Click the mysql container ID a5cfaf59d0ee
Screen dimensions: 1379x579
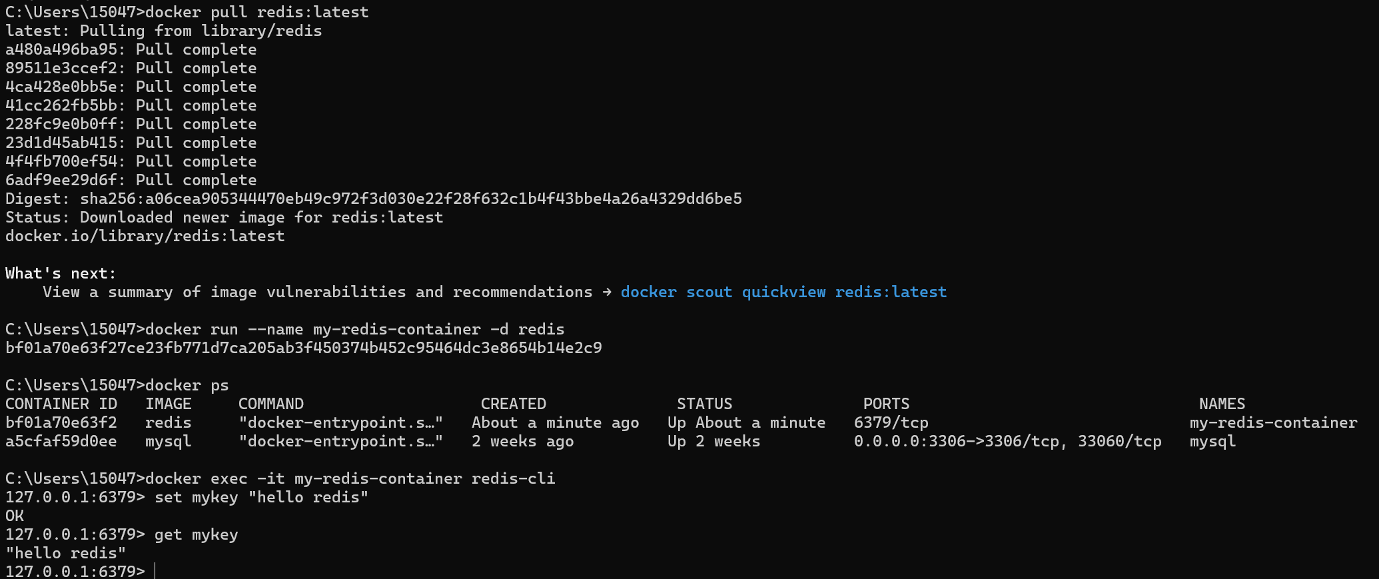coord(61,441)
